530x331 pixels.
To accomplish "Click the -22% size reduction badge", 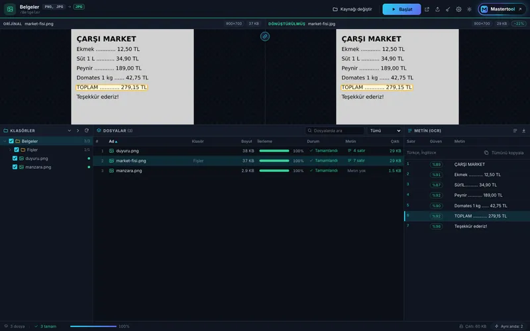I will pyautogui.click(x=519, y=24).
